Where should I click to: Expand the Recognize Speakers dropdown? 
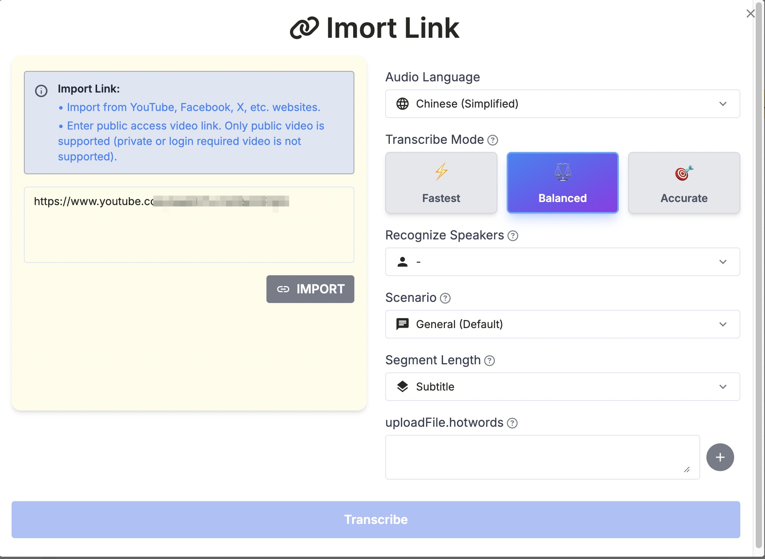click(562, 262)
